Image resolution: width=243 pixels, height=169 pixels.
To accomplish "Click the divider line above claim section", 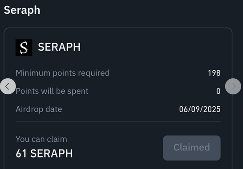I will pyautogui.click(x=118, y=122).
